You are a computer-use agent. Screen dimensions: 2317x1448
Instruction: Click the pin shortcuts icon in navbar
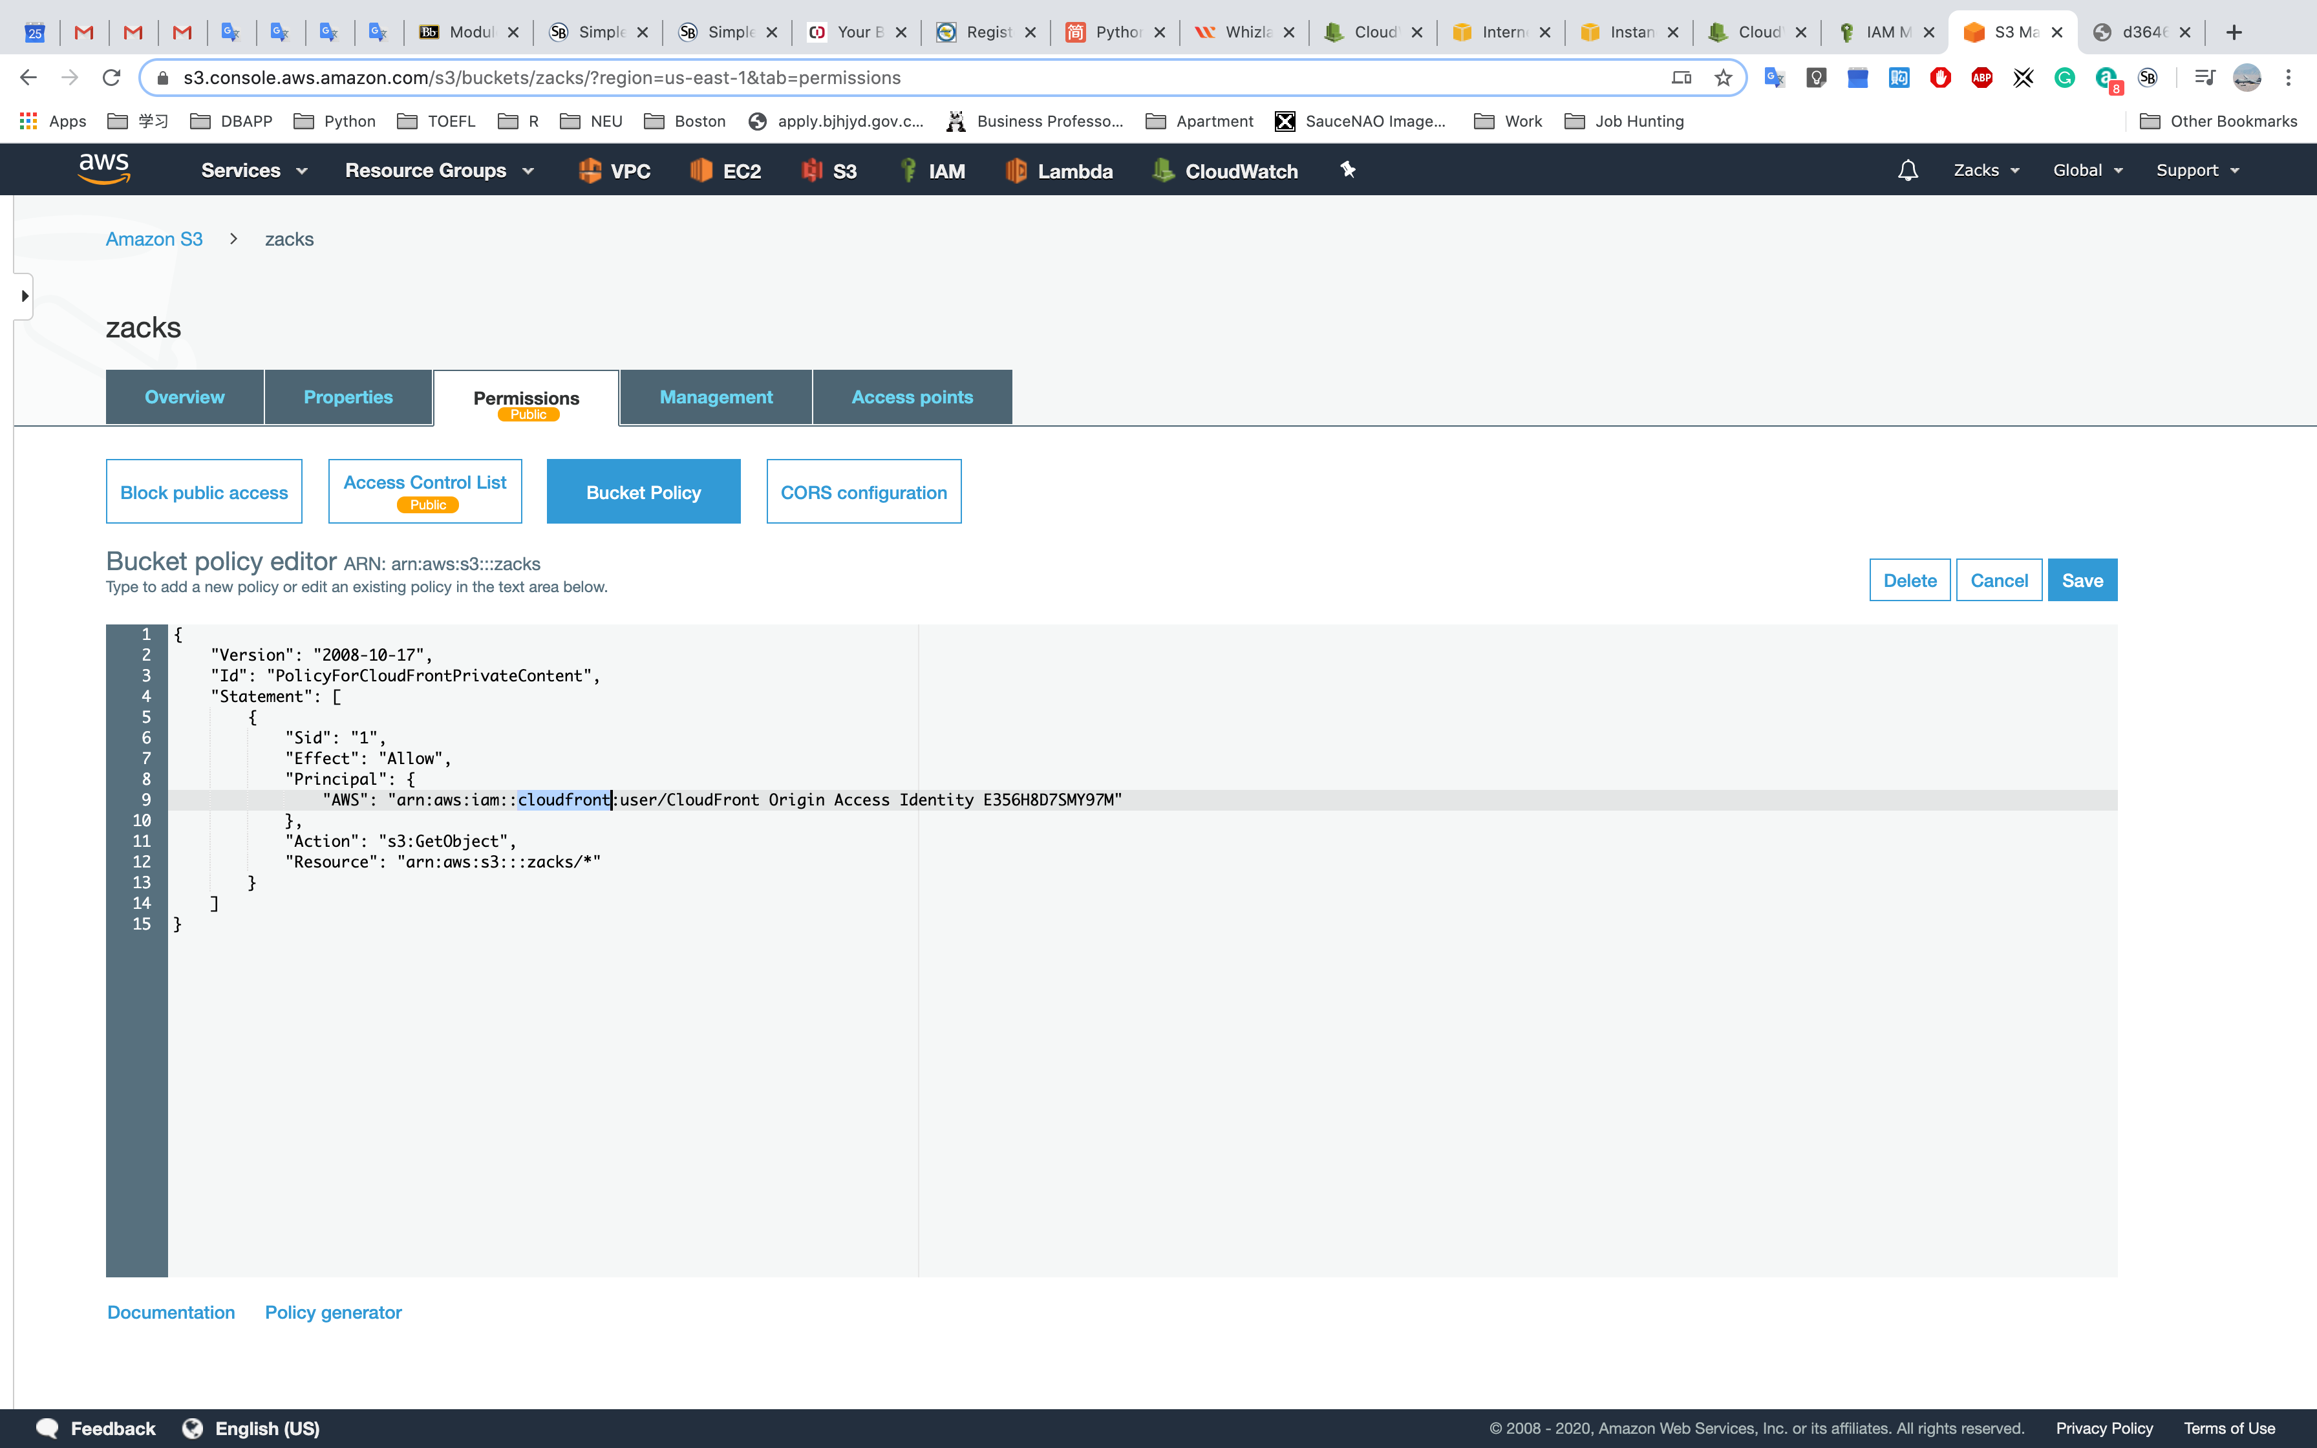pyautogui.click(x=1348, y=171)
